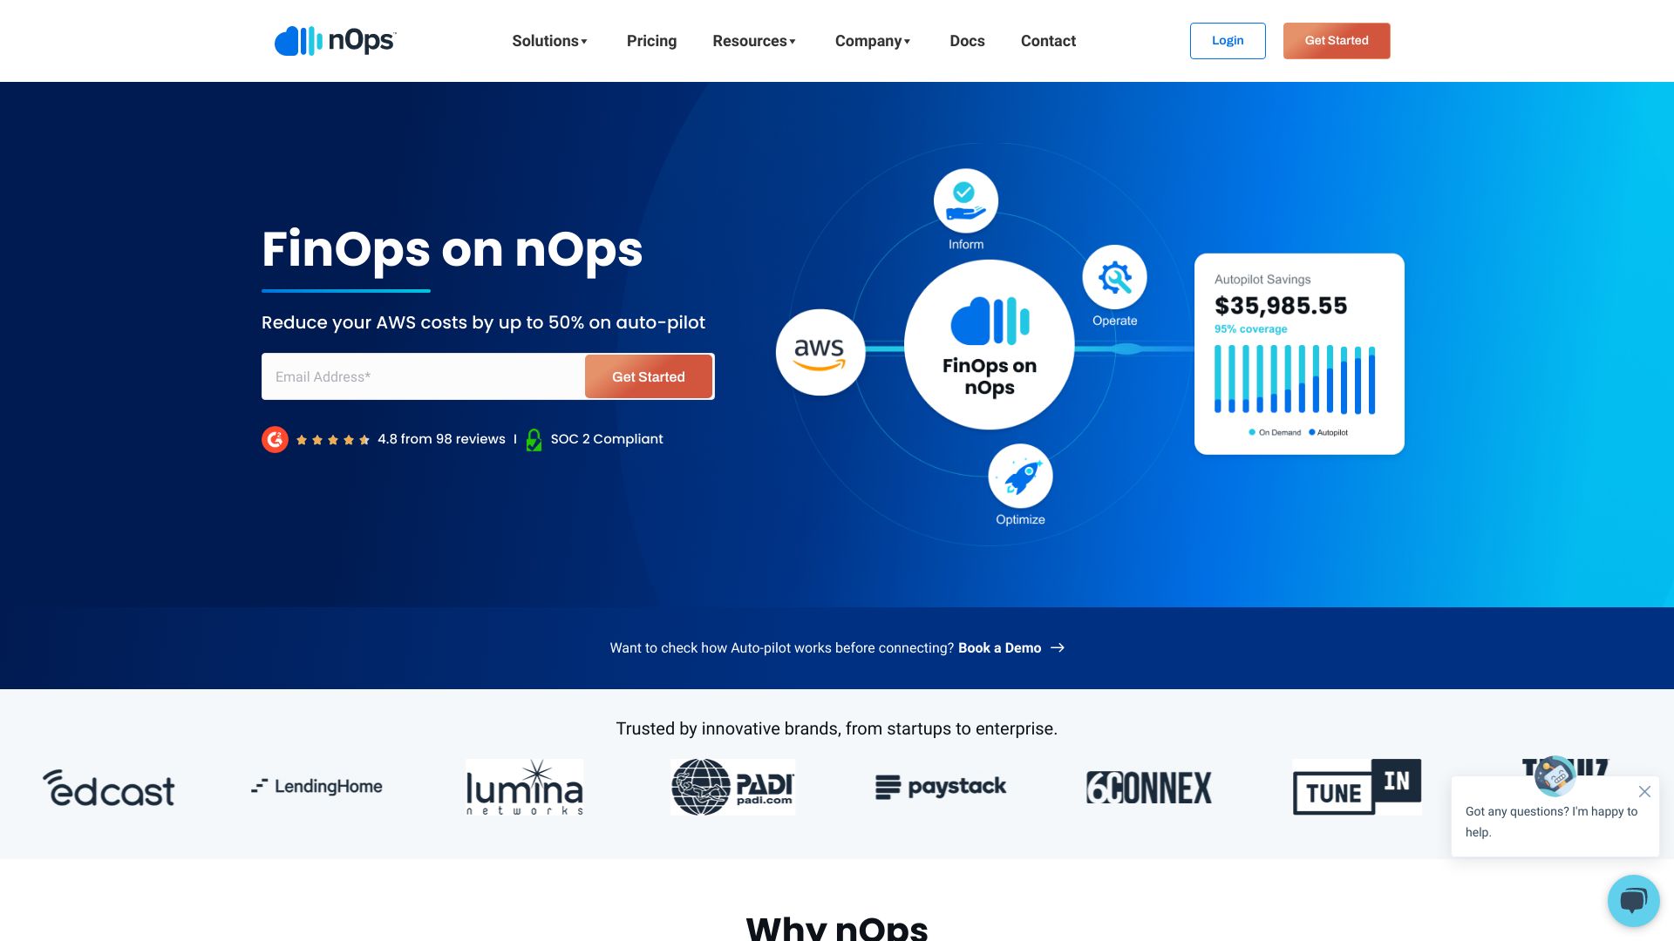The height and width of the screenshot is (941, 1674).
Task: Expand the Solutions dropdown menu
Action: pyautogui.click(x=549, y=40)
